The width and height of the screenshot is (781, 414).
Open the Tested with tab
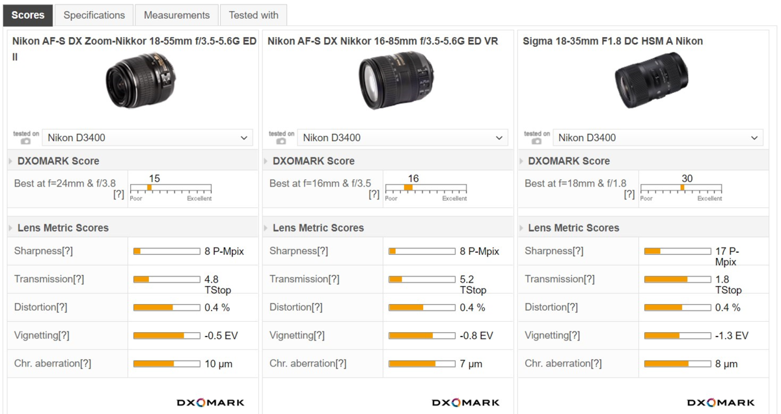(x=253, y=15)
